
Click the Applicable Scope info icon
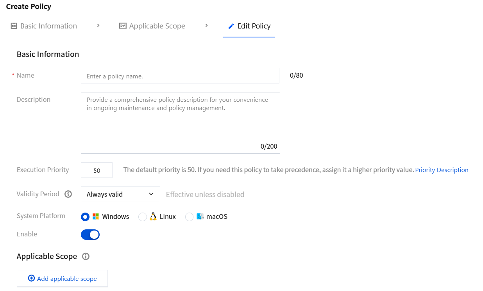point(86,256)
